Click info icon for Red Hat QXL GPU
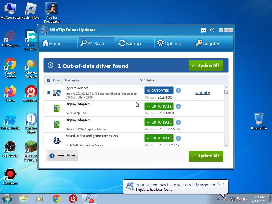 178,106
